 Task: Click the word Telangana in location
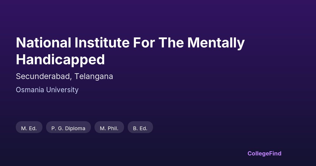[93, 76]
